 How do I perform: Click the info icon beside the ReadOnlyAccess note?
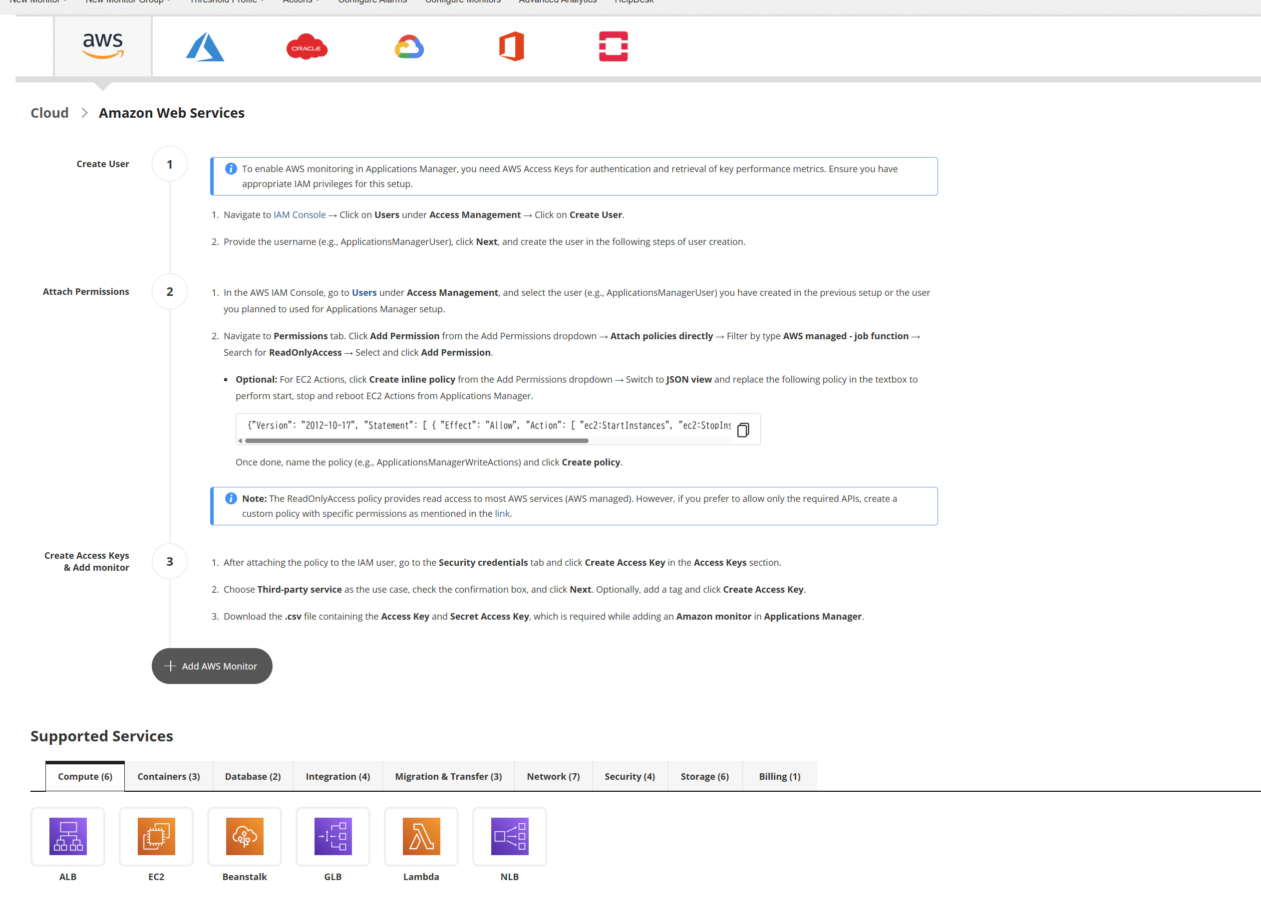pyautogui.click(x=231, y=498)
